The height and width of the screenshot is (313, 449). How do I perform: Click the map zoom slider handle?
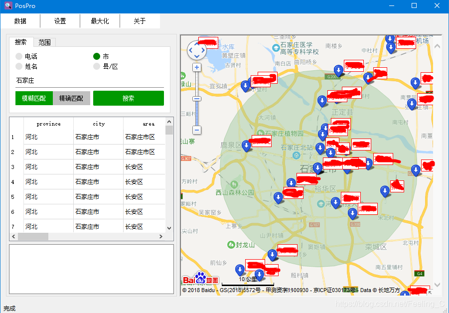click(x=197, y=99)
